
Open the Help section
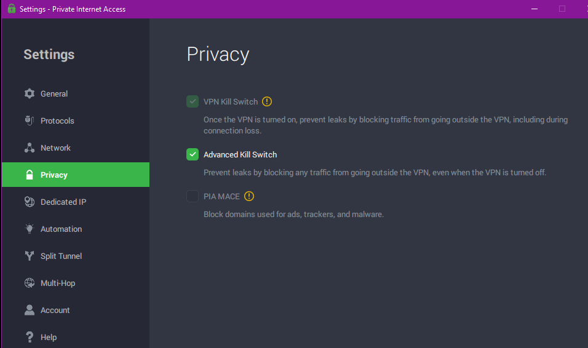pos(76,337)
